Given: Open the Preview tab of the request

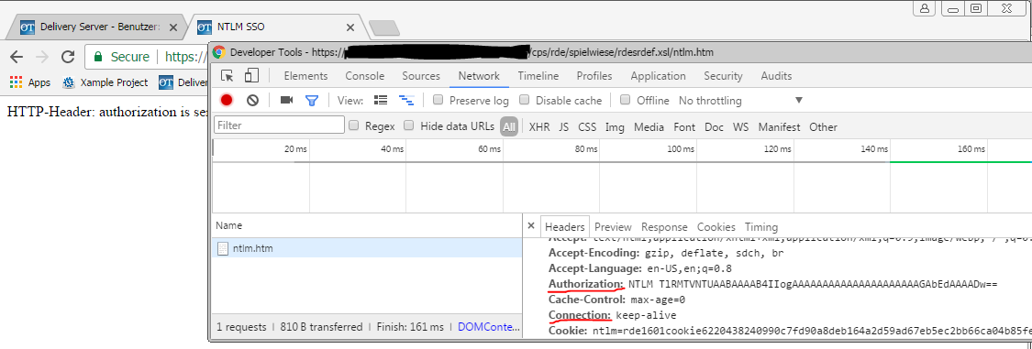Looking at the screenshot, I should (x=613, y=227).
